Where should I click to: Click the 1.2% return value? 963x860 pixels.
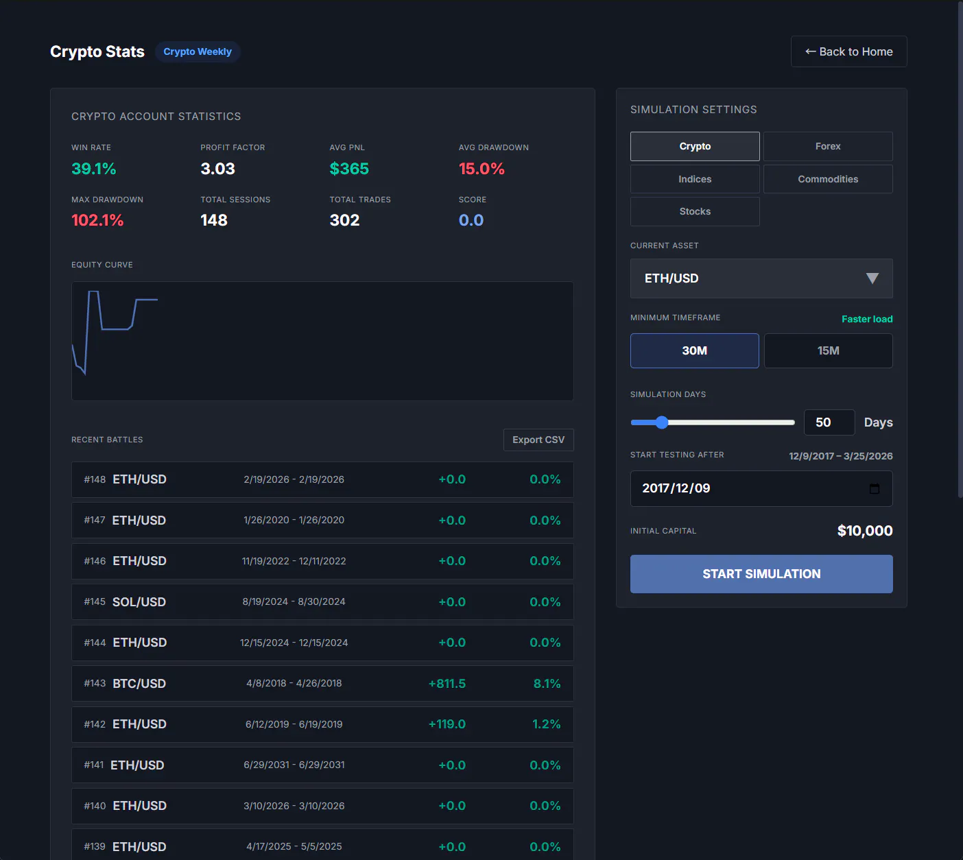(x=547, y=724)
